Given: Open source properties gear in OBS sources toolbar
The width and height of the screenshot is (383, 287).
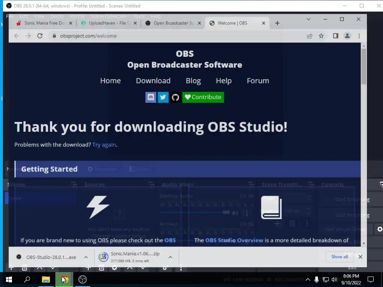Looking at the screenshot, I should point(114,268).
